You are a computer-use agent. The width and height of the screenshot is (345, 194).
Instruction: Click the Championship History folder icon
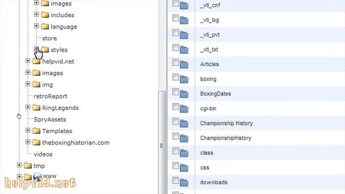click(184, 123)
